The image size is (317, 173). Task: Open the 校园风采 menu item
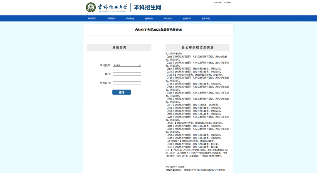pos(187,18)
